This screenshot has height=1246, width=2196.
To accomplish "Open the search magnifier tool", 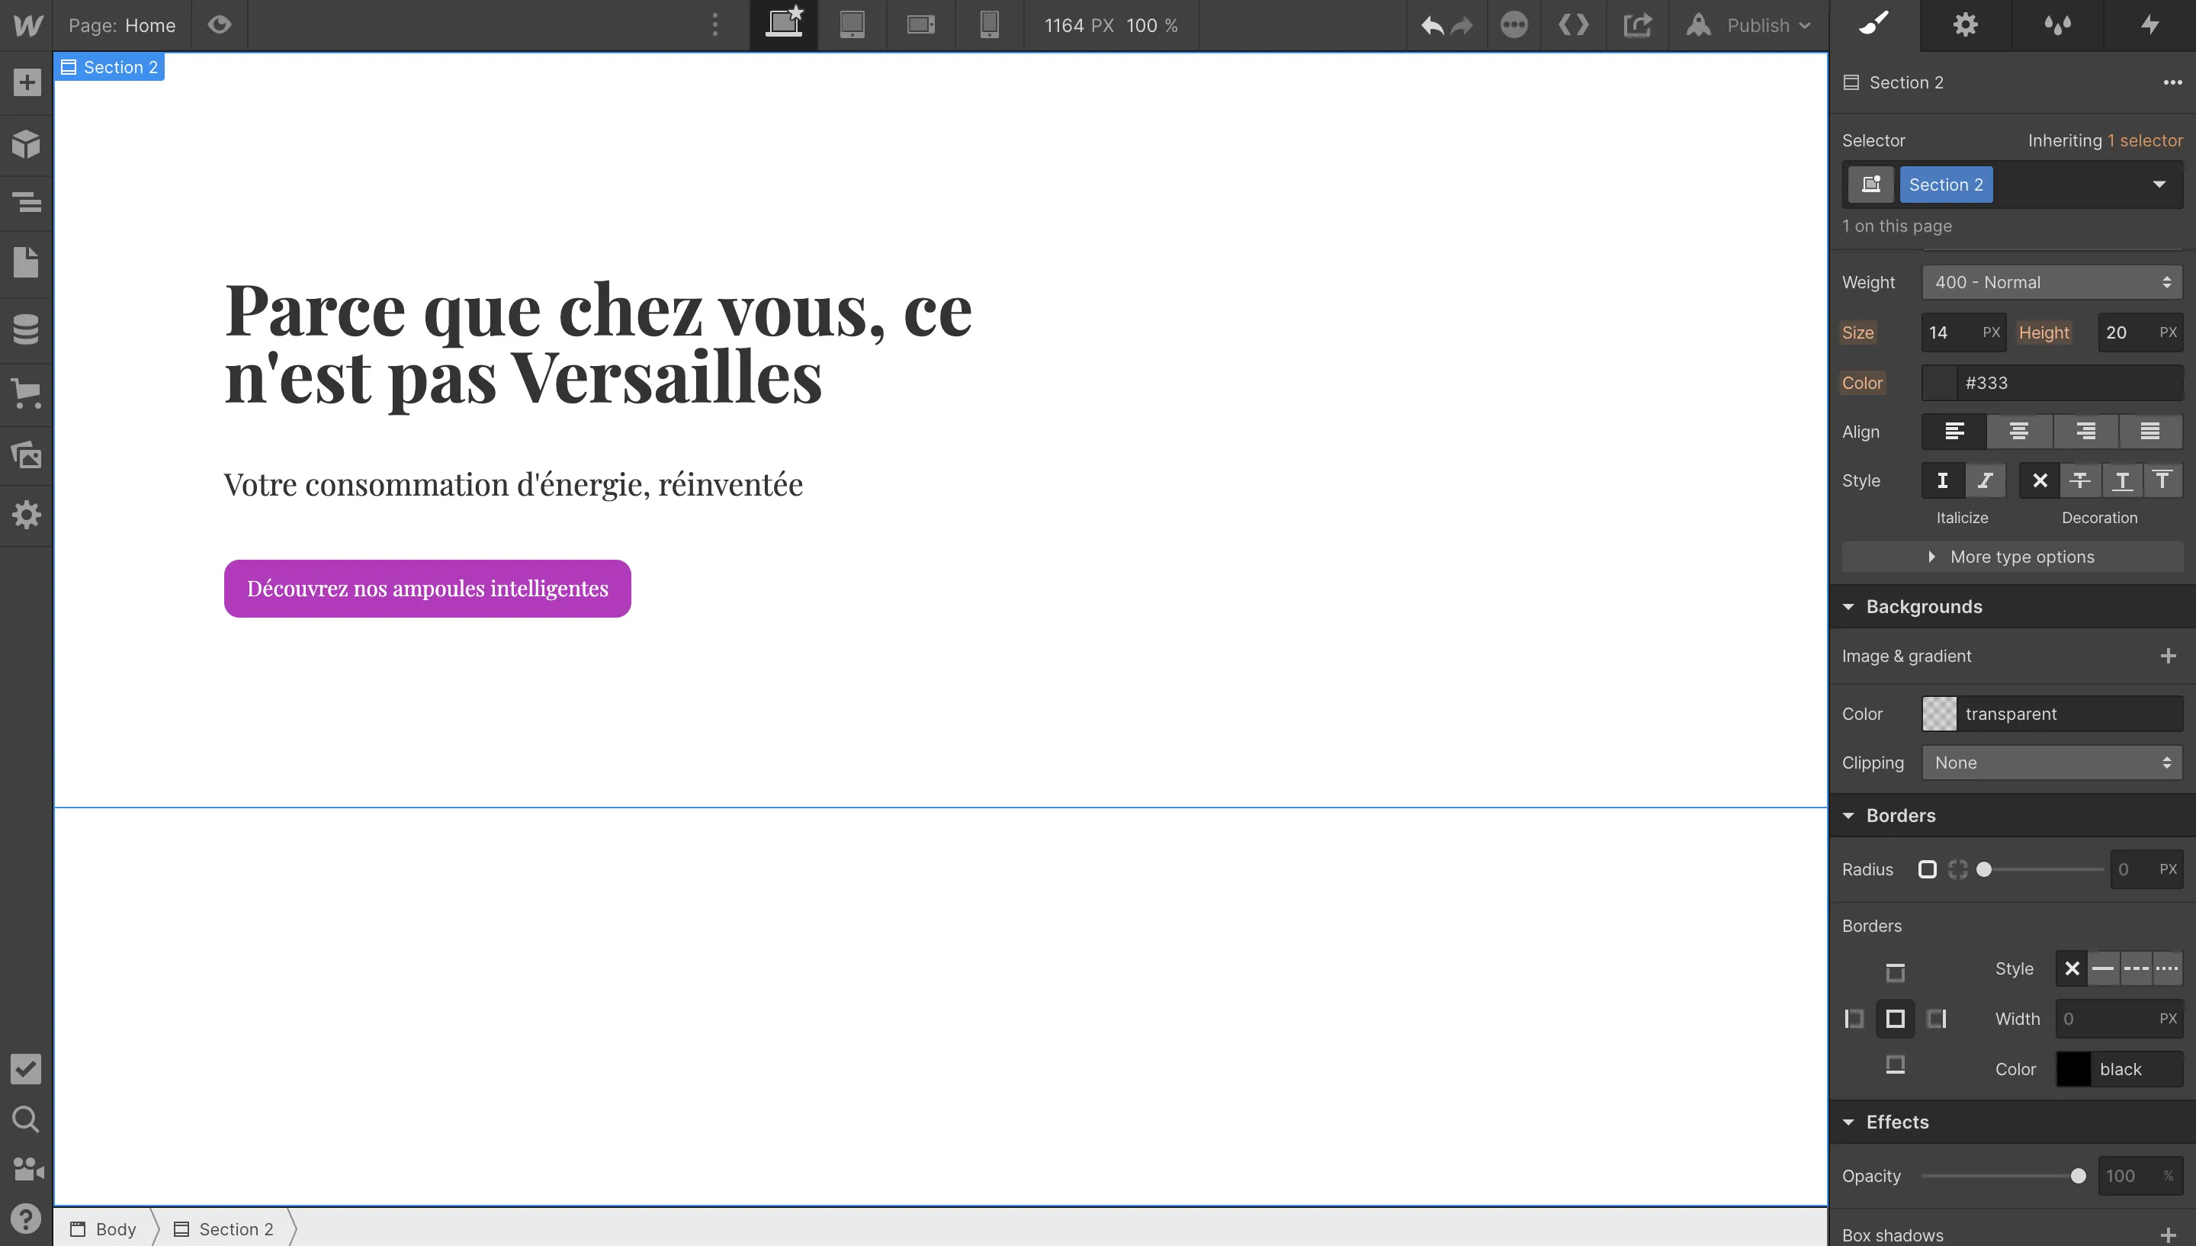I will point(27,1119).
